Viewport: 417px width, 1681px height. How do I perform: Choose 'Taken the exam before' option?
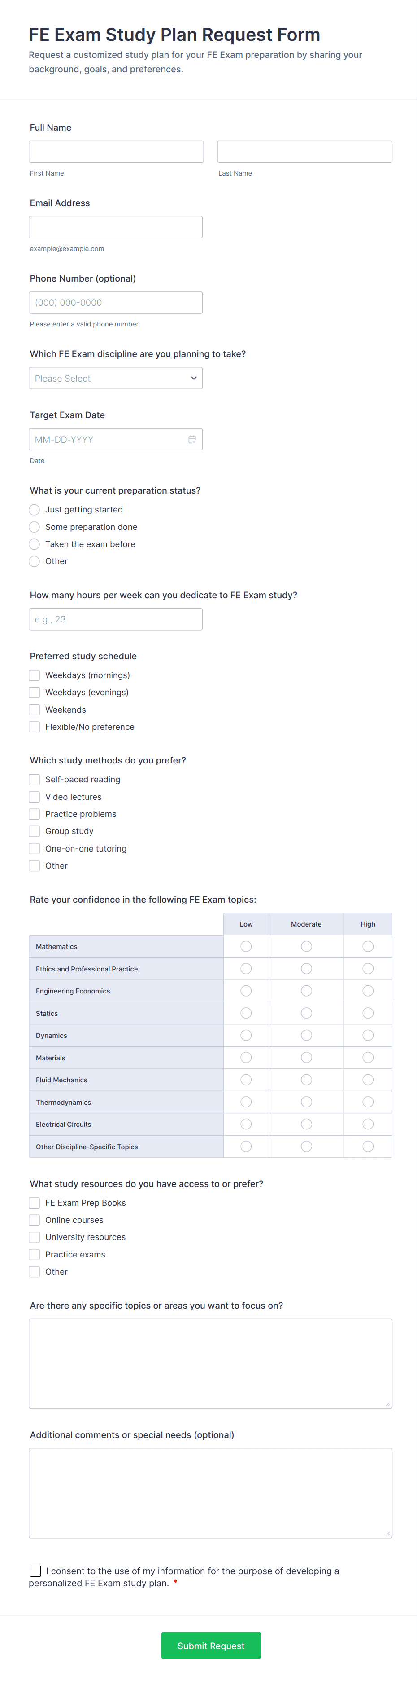click(x=35, y=544)
